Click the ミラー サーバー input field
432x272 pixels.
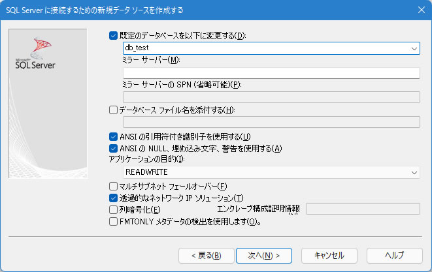[x=271, y=73]
